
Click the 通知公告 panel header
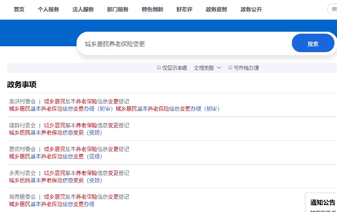(322, 202)
